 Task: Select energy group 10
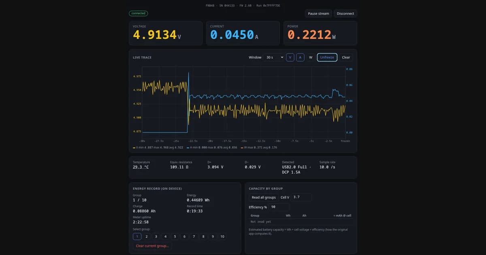[x=222, y=236]
